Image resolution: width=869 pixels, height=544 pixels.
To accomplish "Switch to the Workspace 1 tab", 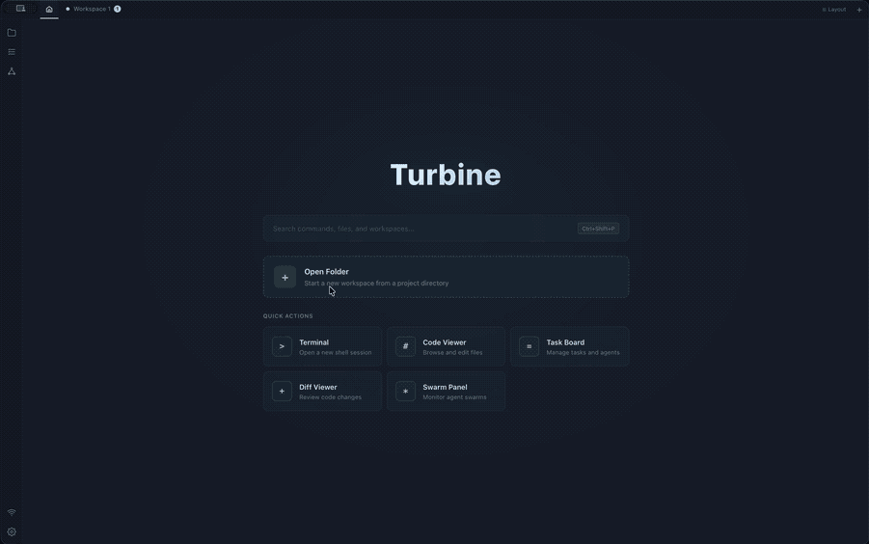I will (x=92, y=9).
